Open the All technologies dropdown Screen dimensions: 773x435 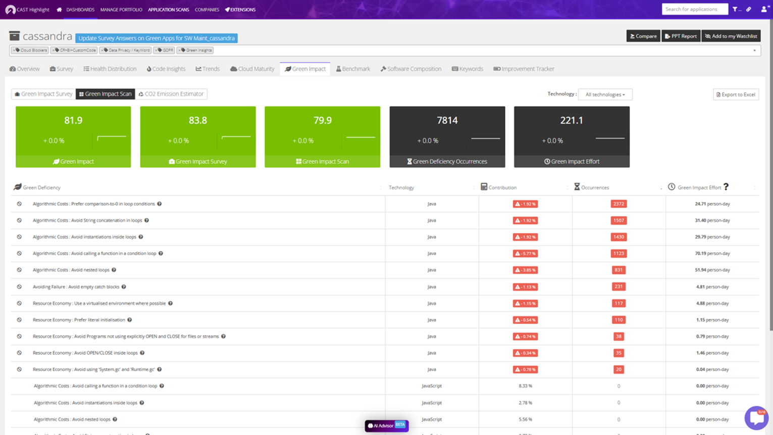(x=605, y=94)
